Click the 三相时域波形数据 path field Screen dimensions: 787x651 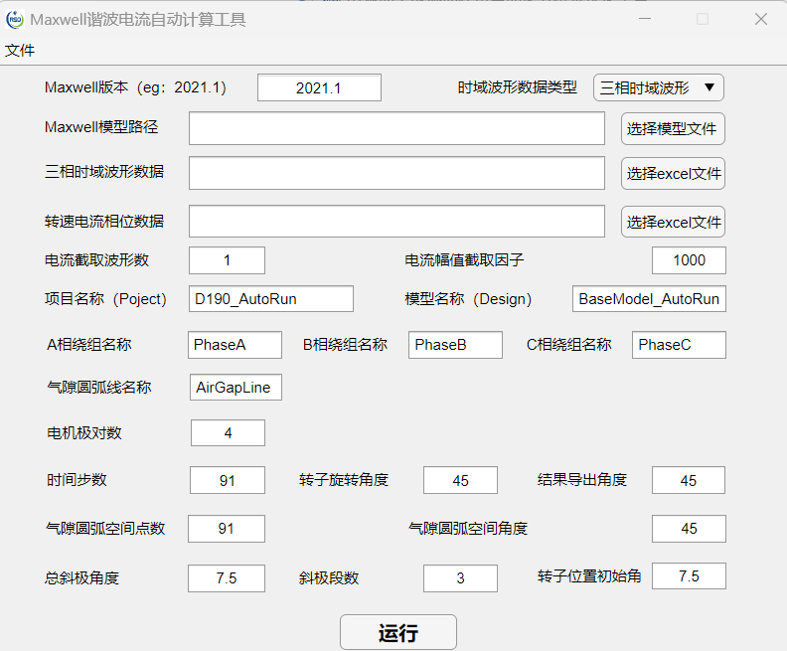(x=396, y=173)
